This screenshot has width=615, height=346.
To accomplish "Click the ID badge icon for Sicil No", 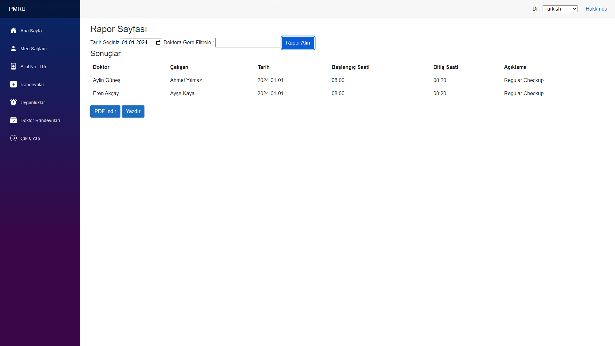I will [x=13, y=67].
